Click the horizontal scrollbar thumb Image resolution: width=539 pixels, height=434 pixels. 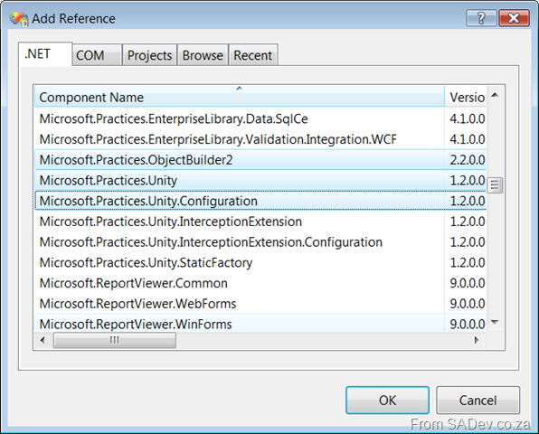pos(115,340)
